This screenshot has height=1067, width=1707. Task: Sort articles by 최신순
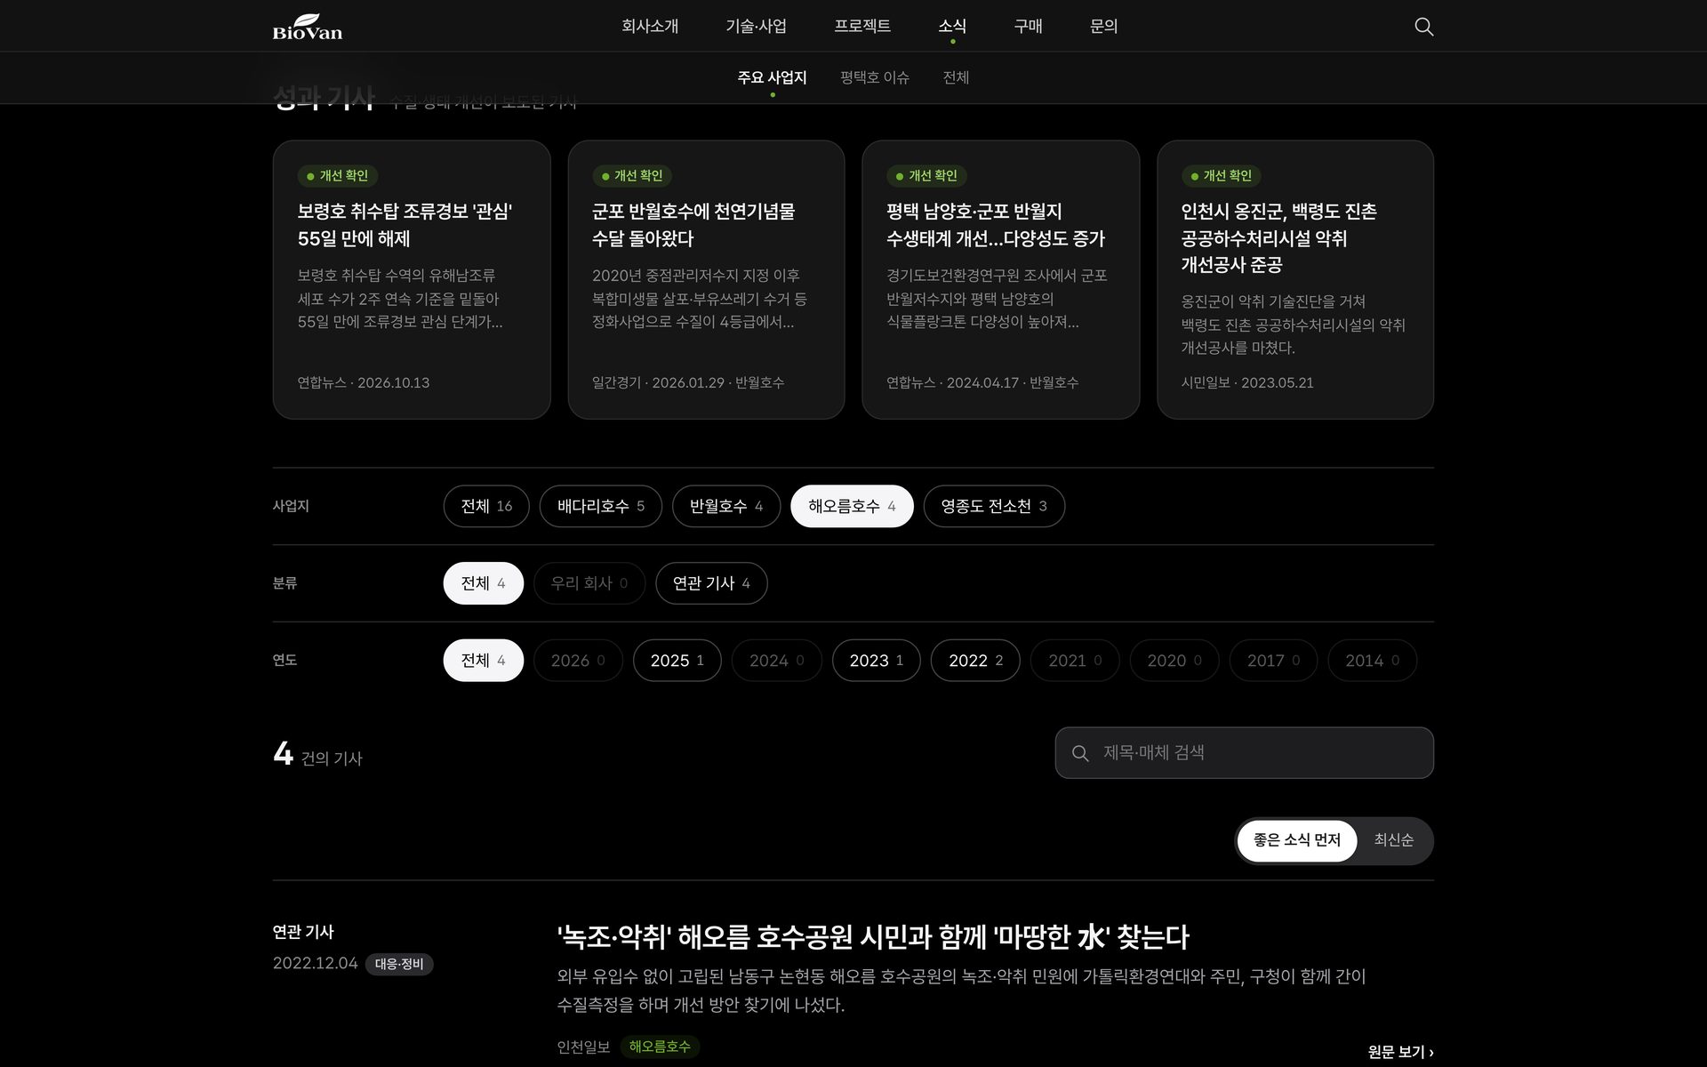[x=1393, y=840]
